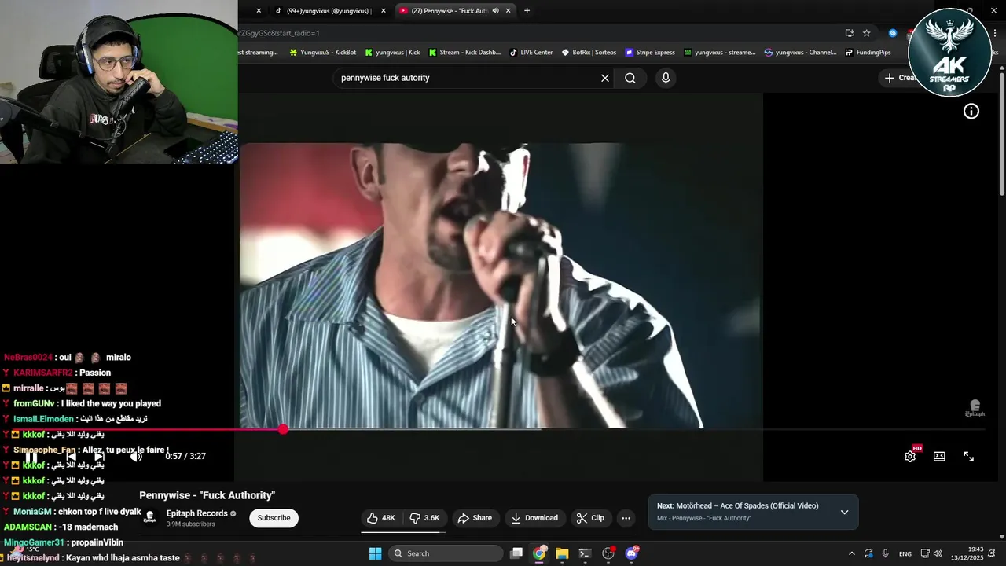
Task: Seek video using the red progress bar handle
Action: (283, 429)
